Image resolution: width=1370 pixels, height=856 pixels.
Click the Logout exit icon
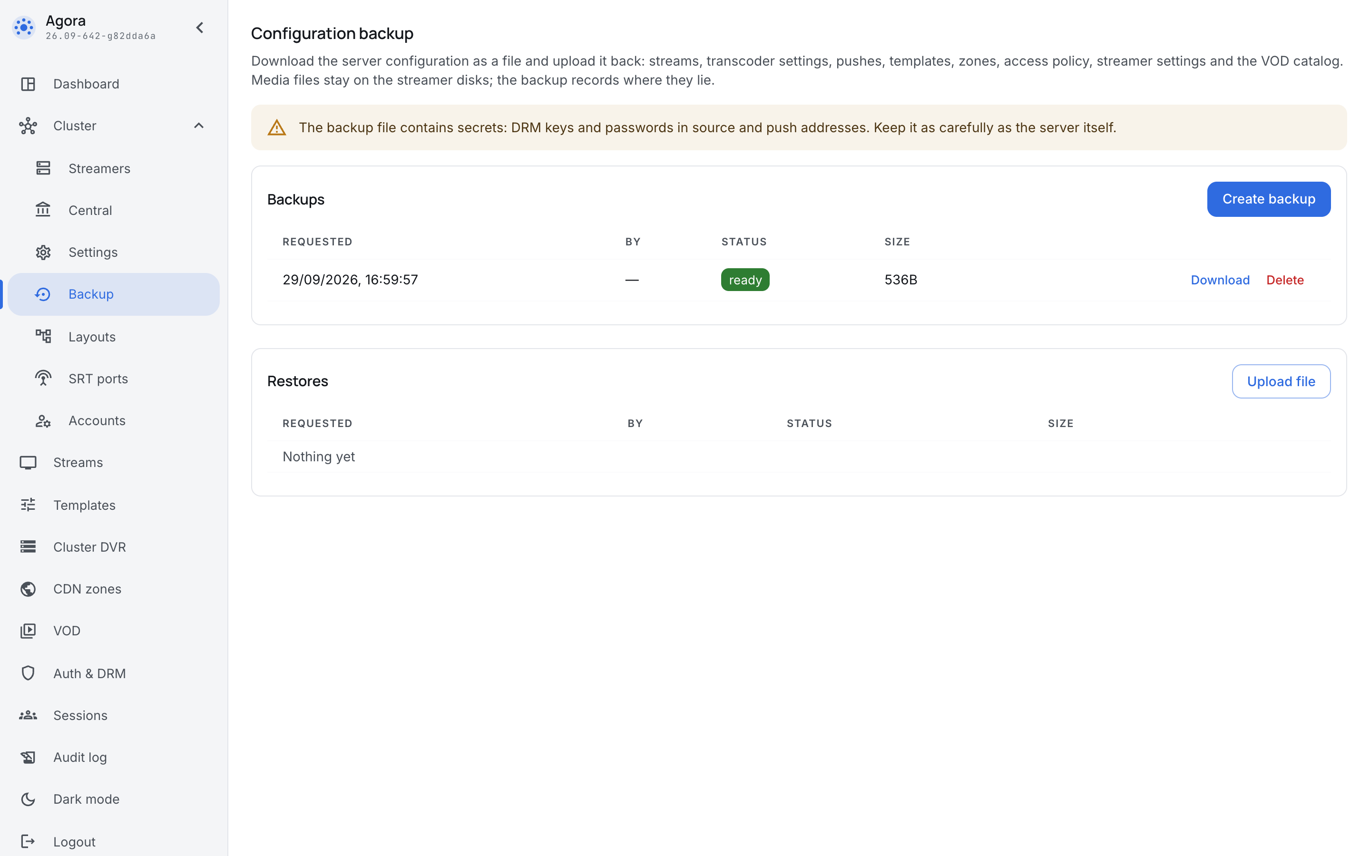(28, 841)
